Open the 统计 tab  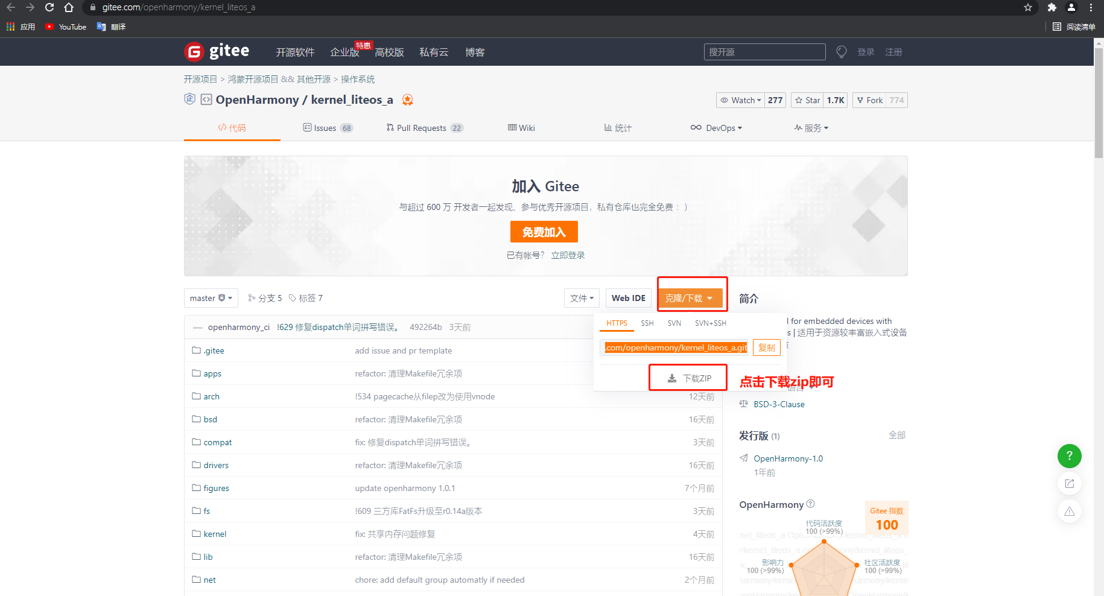618,128
